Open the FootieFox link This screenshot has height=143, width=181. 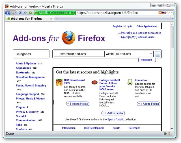coord(141,80)
